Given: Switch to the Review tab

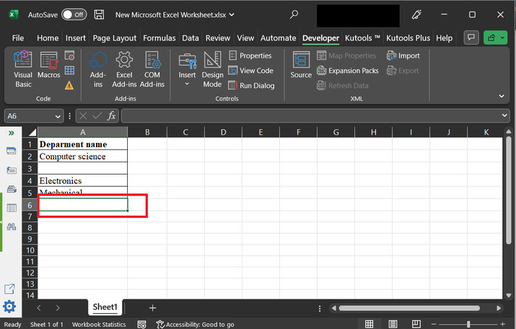Looking at the screenshot, I should [x=218, y=38].
